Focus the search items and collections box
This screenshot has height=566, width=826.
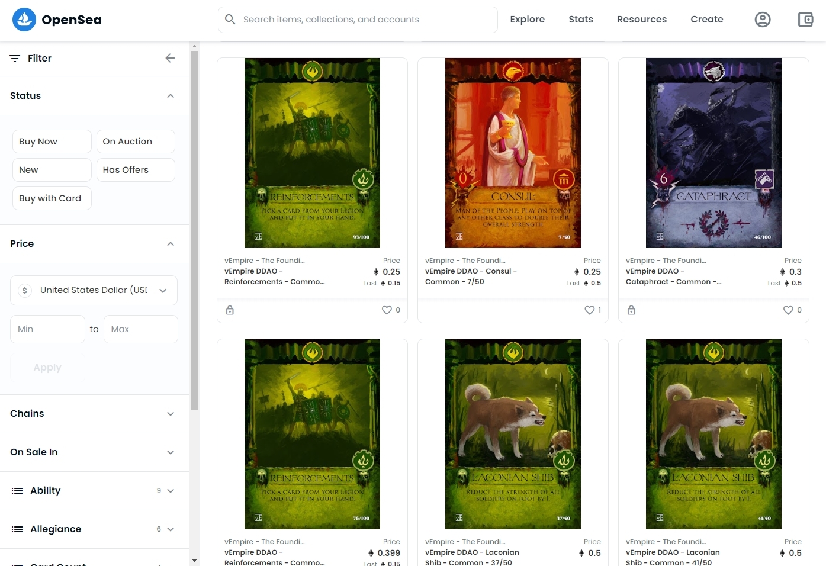click(x=358, y=20)
